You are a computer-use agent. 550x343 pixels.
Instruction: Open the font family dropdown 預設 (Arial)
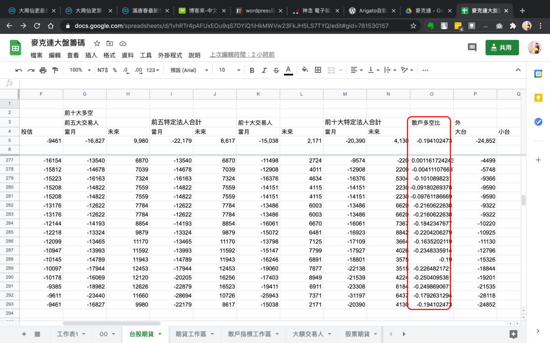pyautogui.click(x=189, y=70)
